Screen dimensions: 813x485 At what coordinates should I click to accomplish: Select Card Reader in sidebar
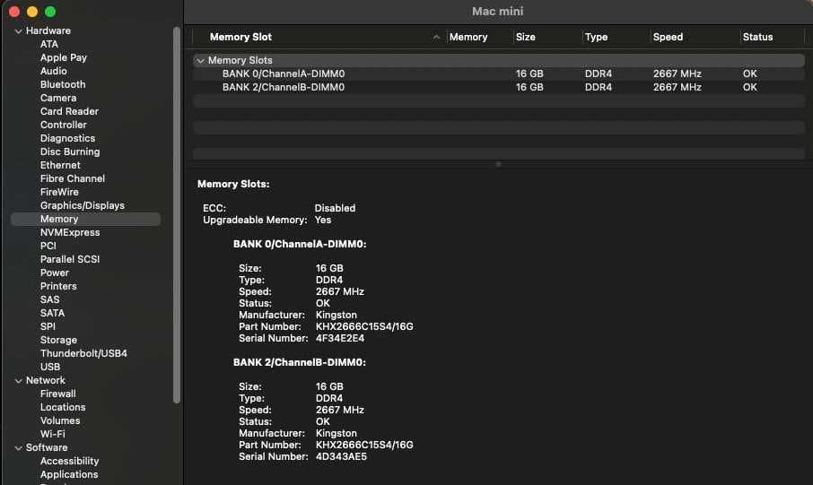click(69, 111)
